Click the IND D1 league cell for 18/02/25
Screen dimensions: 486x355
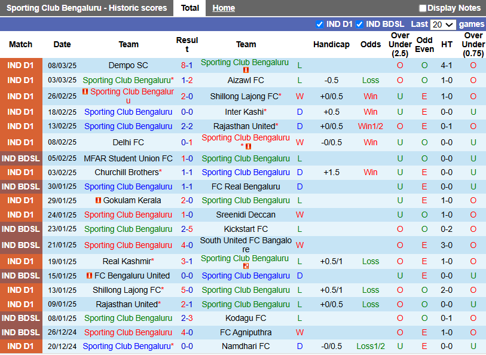coord(21,112)
